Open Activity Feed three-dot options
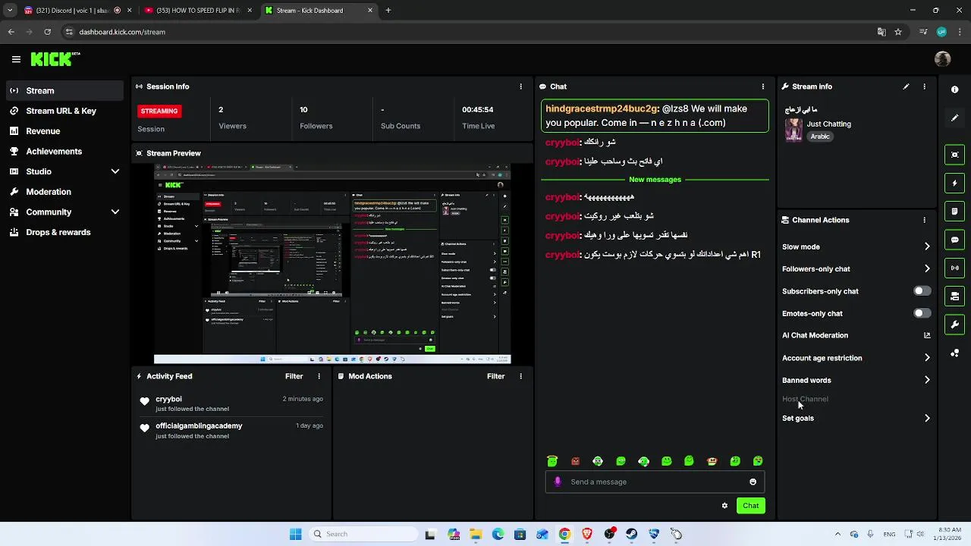The height and width of the screenshot is (546, 971). tap(319, 376)
